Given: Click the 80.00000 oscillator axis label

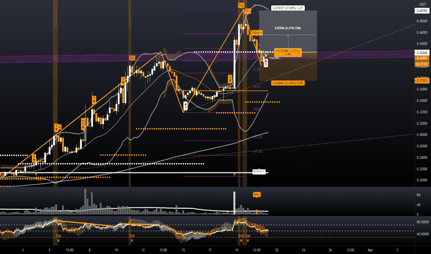Looking at the screenshot, I should (x=423, y=222).
